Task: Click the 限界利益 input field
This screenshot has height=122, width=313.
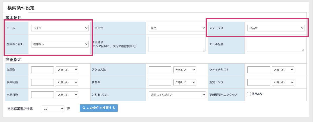Action: coord(42,82)
